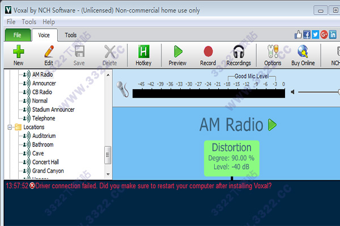Viewport: 340px width, 226px height.
Task: Click the Distortion effect box
Action: point(232,158)
